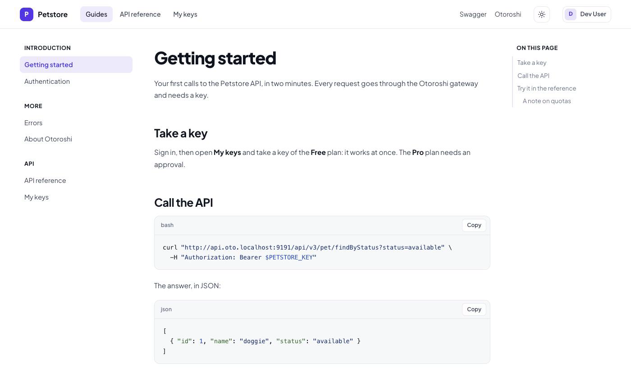
Task: Open My keys in top navigation
Action: (x=185, y=14)
